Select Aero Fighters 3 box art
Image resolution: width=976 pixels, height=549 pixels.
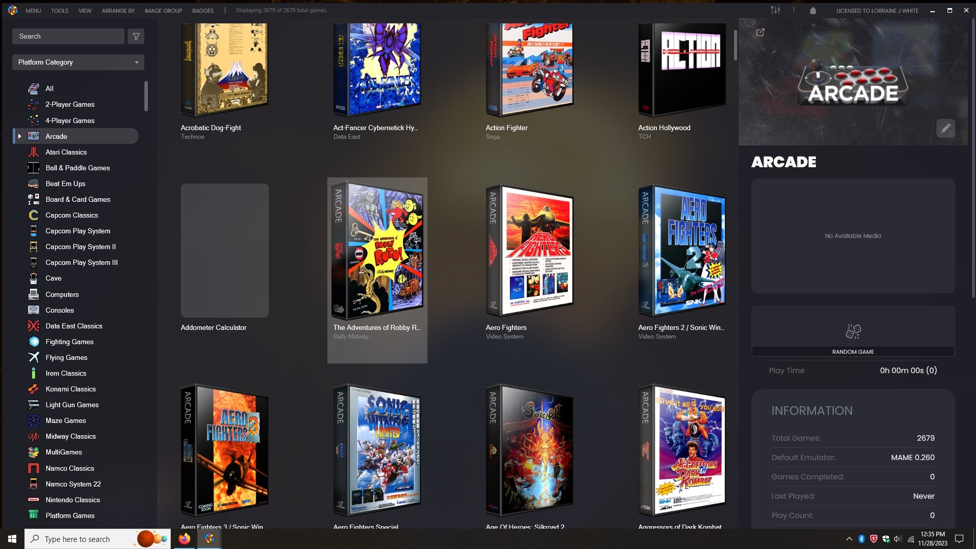[x=225, y=450]
